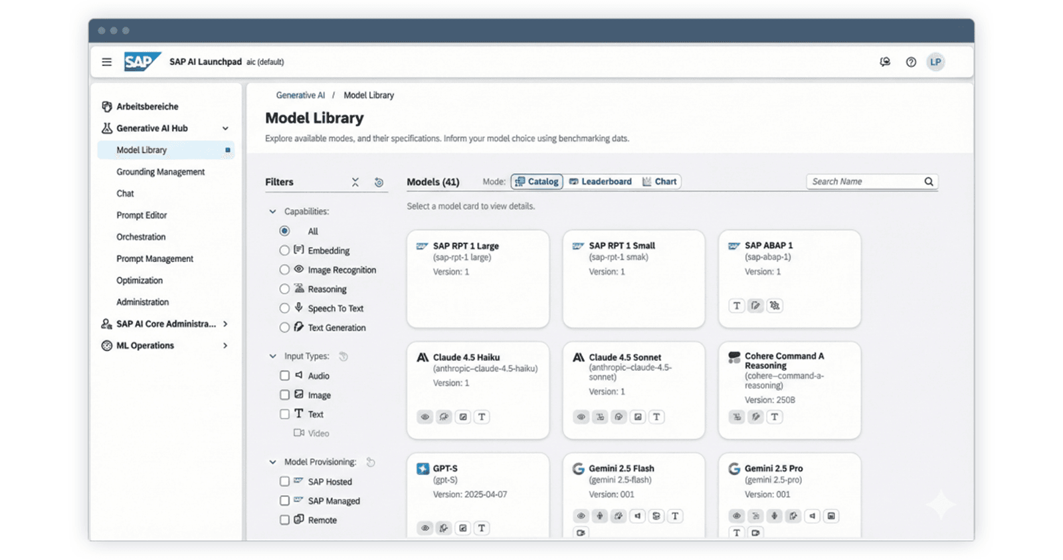This screenshot has height=560, width=1063.
Task: Click the T text icon on the GPT-S card
Action: coord(482,528)
